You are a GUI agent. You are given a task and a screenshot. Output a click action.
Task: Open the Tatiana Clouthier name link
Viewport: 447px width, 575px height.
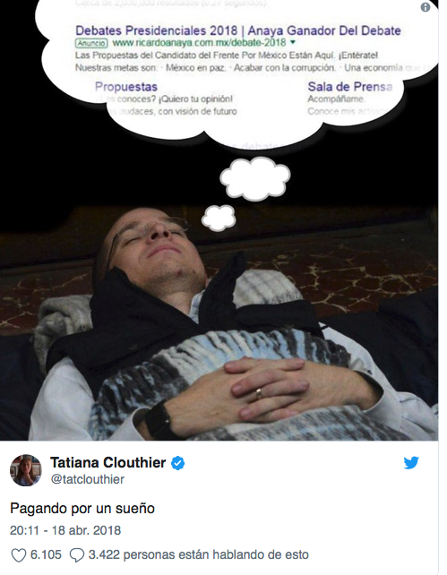coord(107,462)
